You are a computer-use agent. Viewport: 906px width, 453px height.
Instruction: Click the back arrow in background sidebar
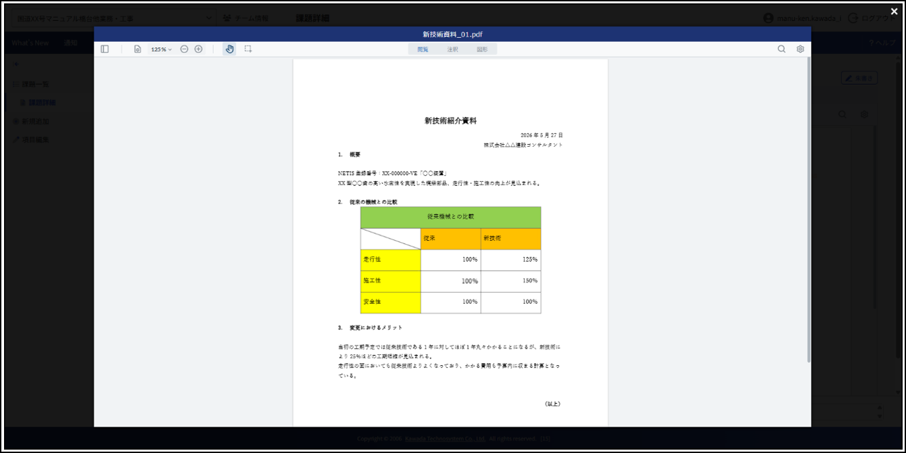16,65
